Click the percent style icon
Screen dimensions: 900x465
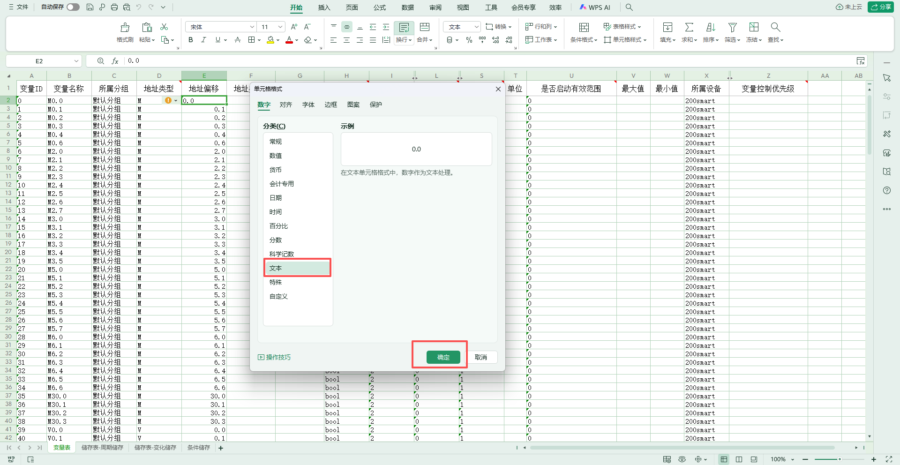(469, 40)
